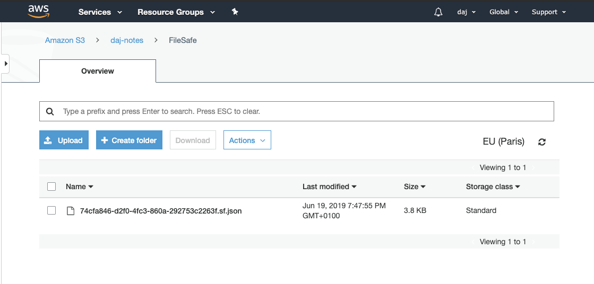The height and width of the screenshot is (284, 594).
Task: Click the JSON file document icon
Action: coord(70,211)
